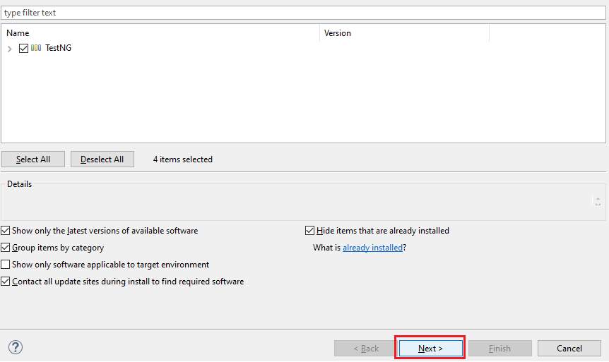Viewport: 609px width, 362px height.
Task: Disable Group items by category
Action: (x=6, y=248)
